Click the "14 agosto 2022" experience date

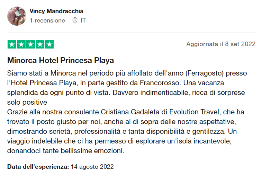coord(92,167)
